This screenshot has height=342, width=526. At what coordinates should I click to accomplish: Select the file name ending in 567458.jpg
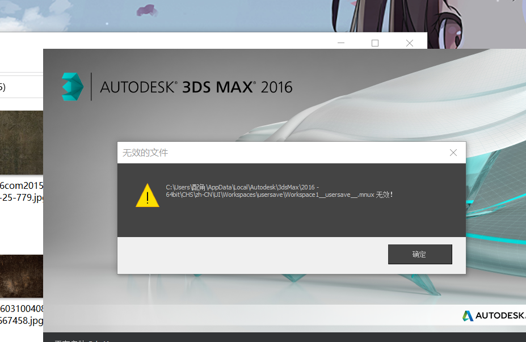point(22,315)
